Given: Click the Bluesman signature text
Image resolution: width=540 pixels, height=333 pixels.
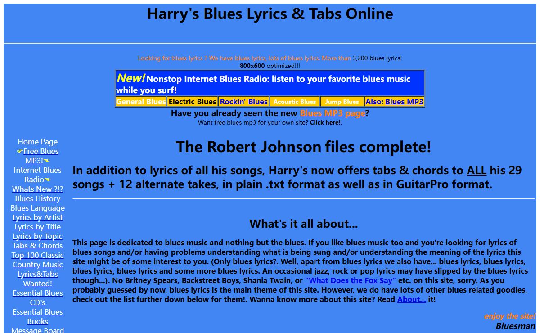Looking at the screenshot, I should point(516,326).
